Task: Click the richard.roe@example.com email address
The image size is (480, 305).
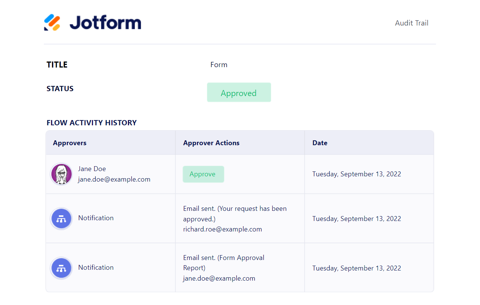Action: [222, 229]
